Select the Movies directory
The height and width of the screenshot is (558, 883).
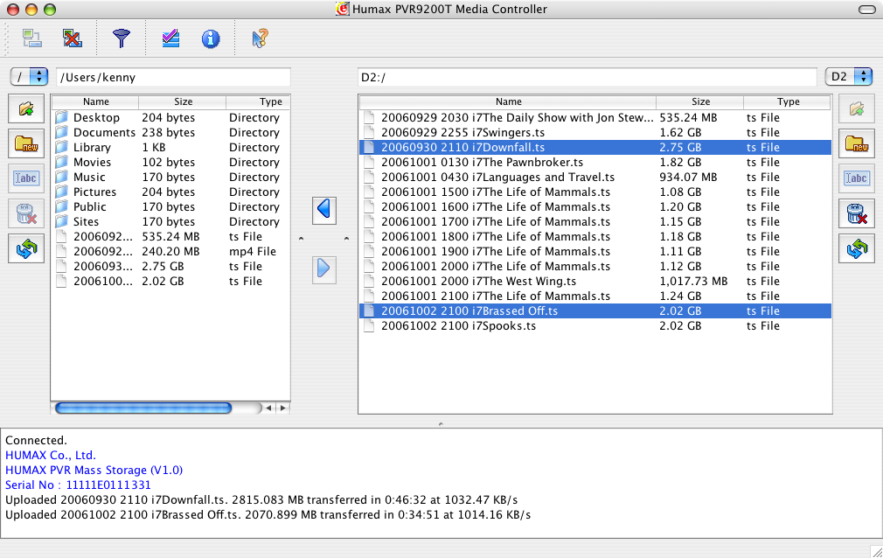171,163
